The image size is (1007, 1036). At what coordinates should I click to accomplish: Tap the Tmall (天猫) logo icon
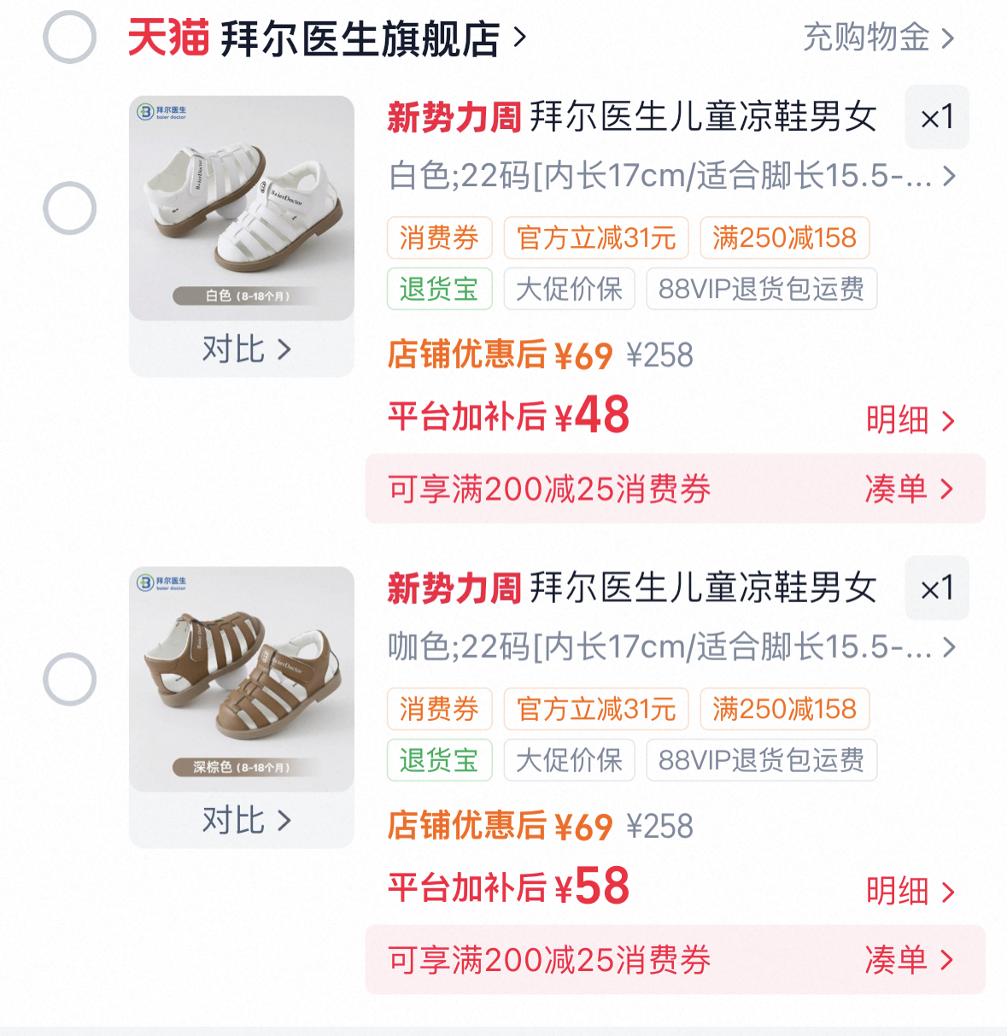168,38
